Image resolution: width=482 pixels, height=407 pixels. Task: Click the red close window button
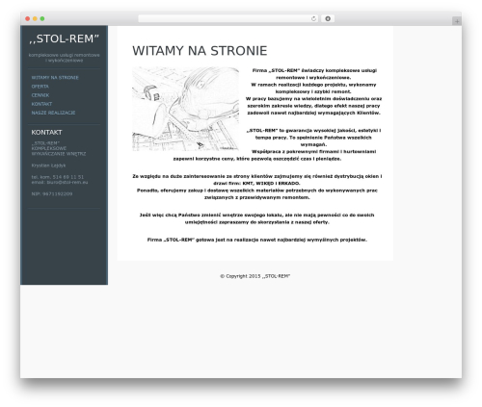coord(28,19)
